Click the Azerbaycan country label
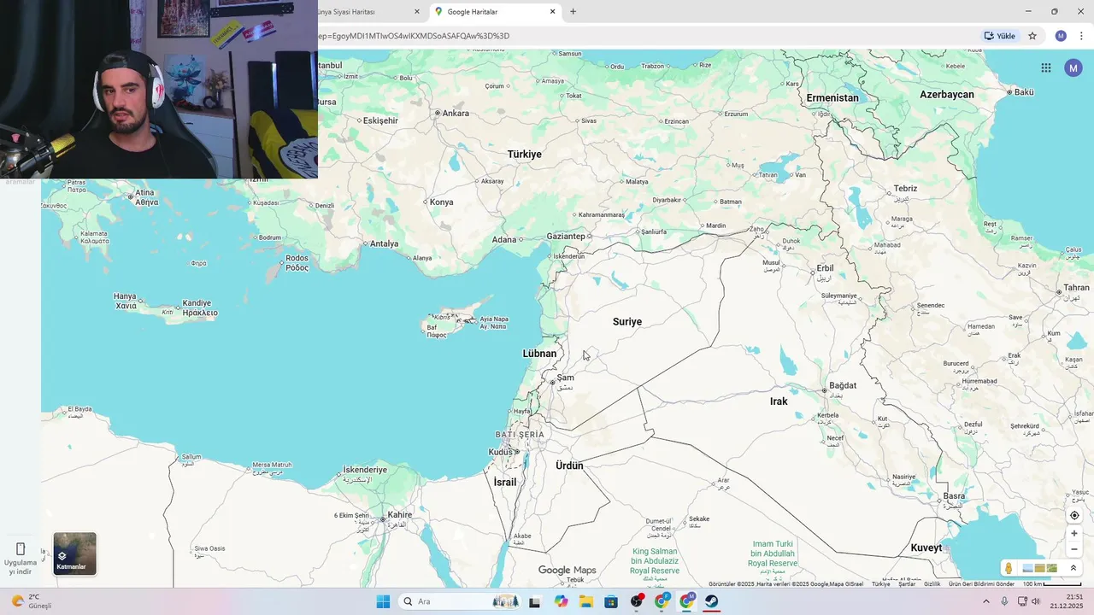The width and height of the screenshot is (1094, 615). (x=947, y=95)
